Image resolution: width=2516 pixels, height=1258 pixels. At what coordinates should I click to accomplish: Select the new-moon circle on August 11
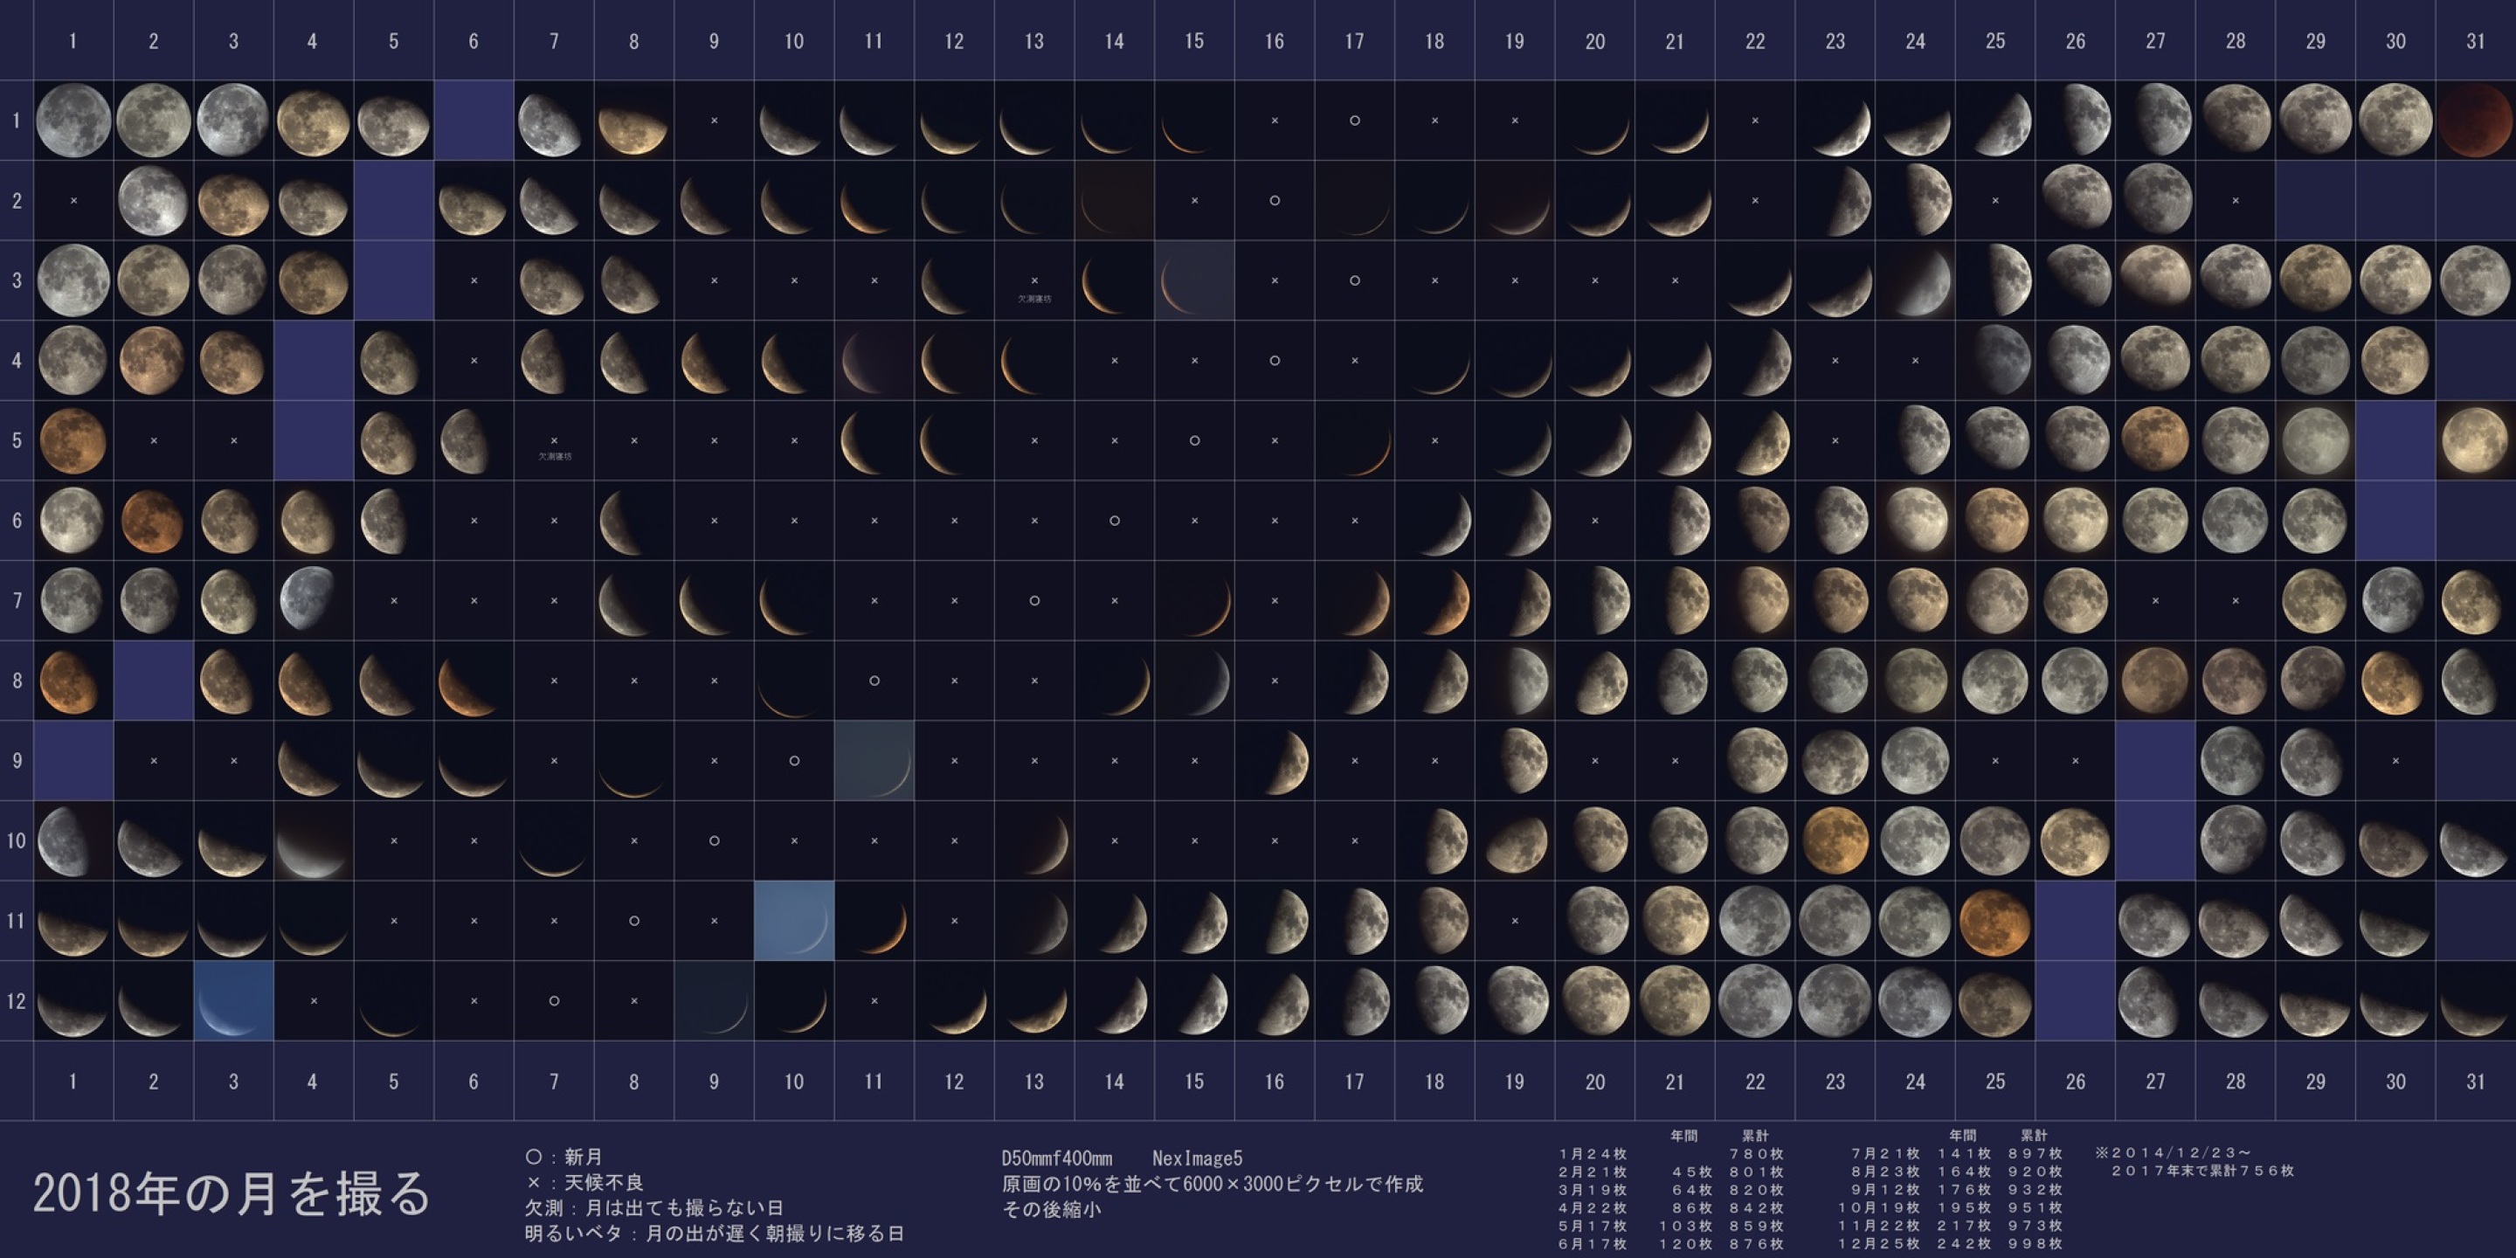(874, 681)
